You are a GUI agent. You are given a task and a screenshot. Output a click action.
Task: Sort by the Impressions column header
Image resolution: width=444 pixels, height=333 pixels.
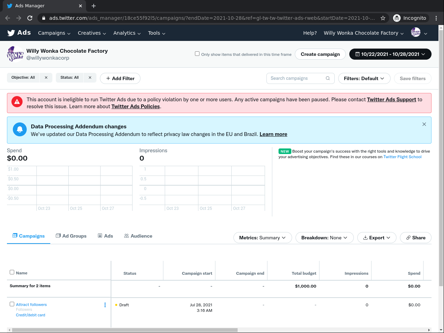tap(356, 273)
